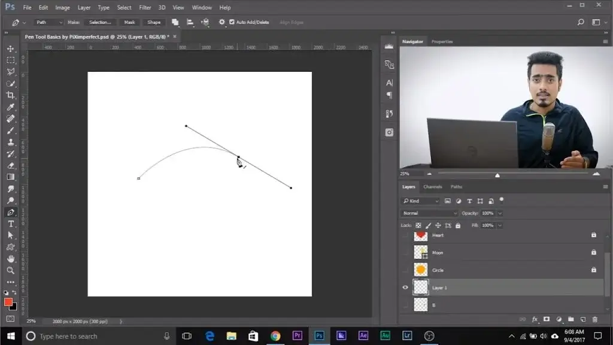Click the Selection... button
This screenshot has height=345, width=613.
[100, 22]
